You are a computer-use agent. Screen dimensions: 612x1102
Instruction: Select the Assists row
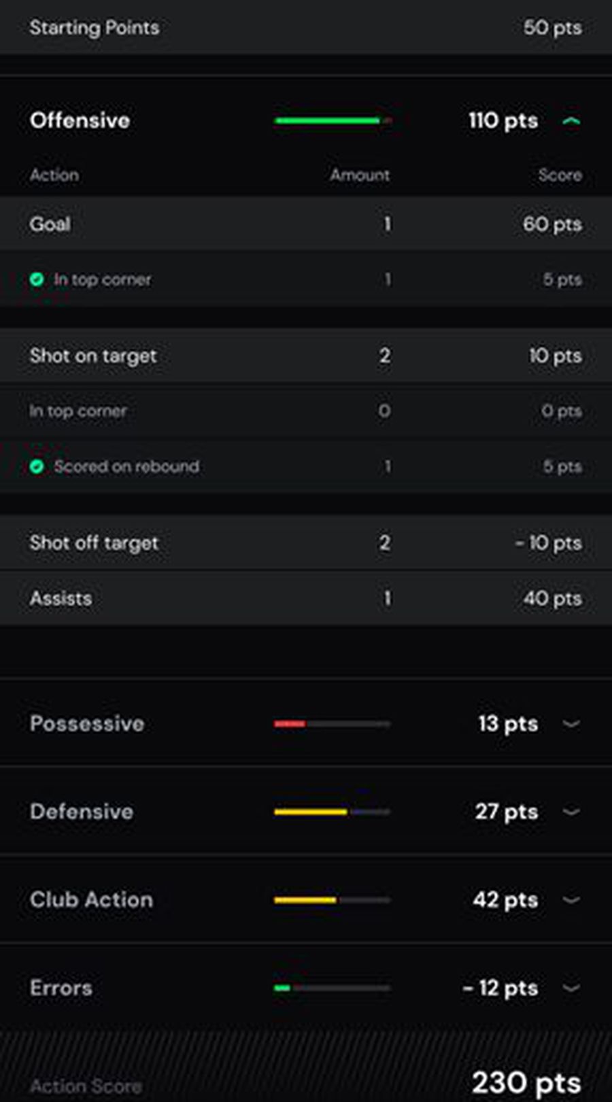point(306,598)
